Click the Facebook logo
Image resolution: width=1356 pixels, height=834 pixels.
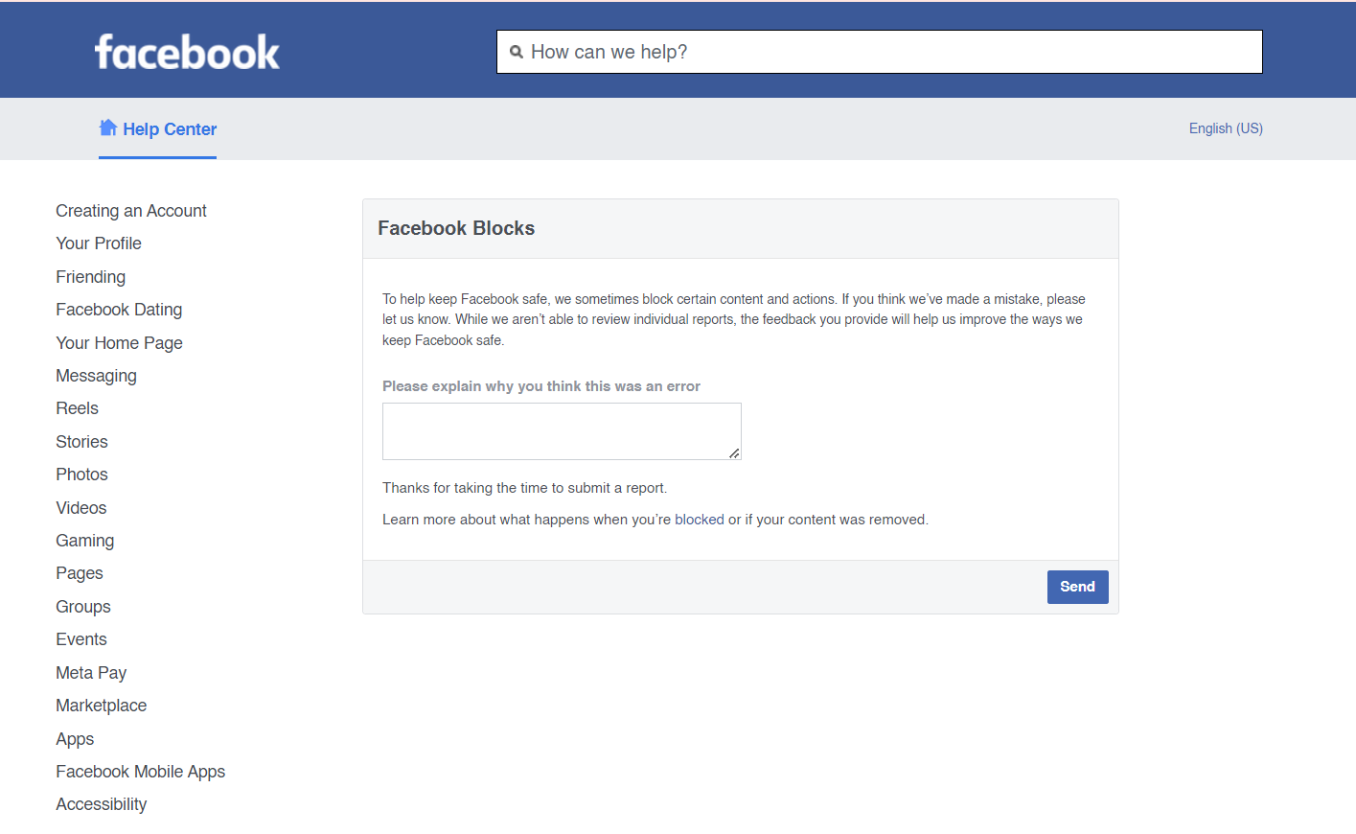pyautogui.click(x=187, y=52)
